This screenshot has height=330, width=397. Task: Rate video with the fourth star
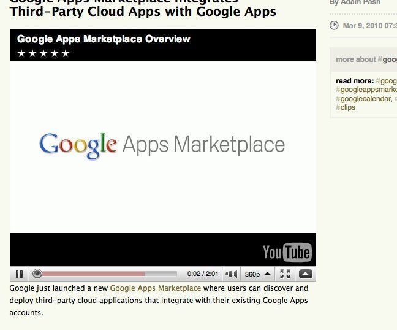point(55,53)
